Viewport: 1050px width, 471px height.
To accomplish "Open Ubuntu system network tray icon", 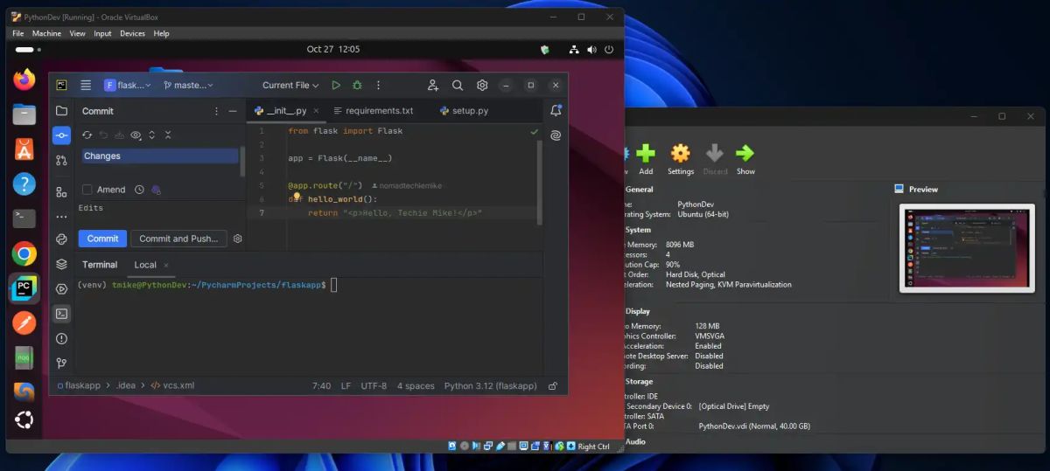I will pyautogui.click(x=574, y=50).
